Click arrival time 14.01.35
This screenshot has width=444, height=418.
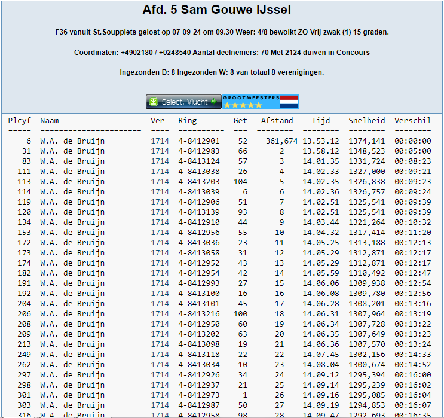[x=320, y=161]
